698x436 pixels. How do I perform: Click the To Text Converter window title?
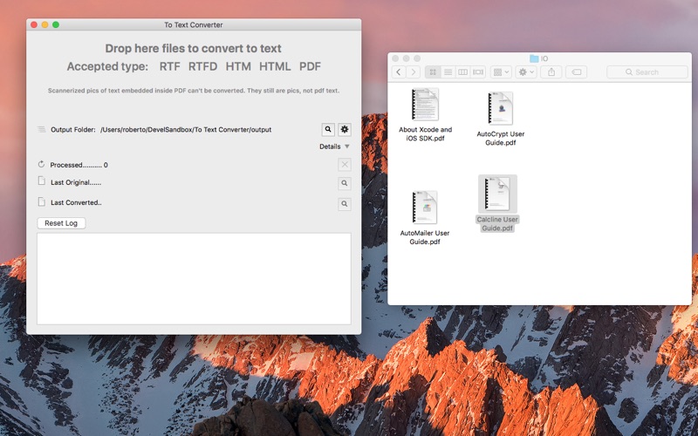coord(193,25)
